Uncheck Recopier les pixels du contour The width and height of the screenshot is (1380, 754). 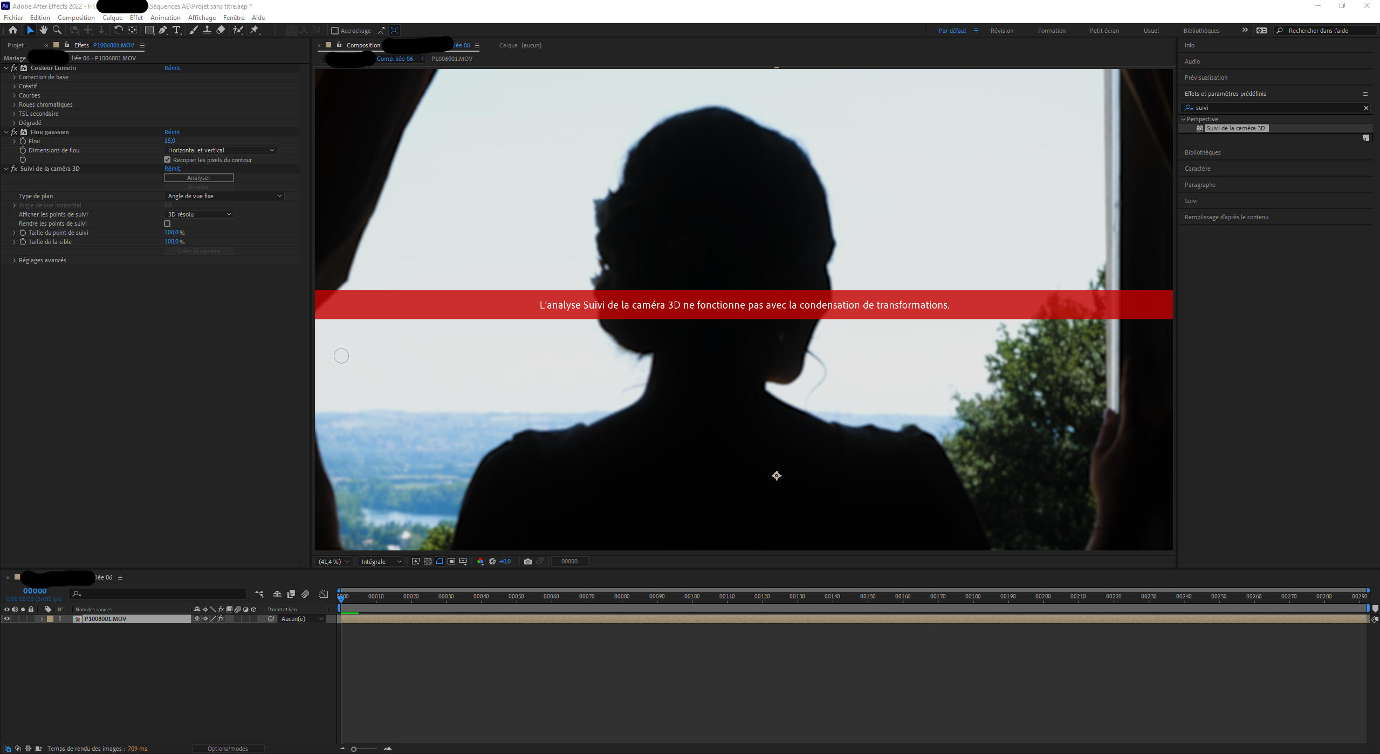(167, 160)
